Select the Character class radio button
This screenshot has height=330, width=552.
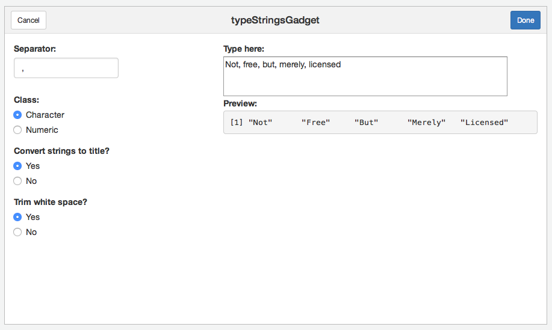[17, 115]
